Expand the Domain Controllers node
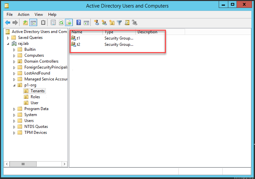This screenshot has height=179, width=255. tap(14, 62)
